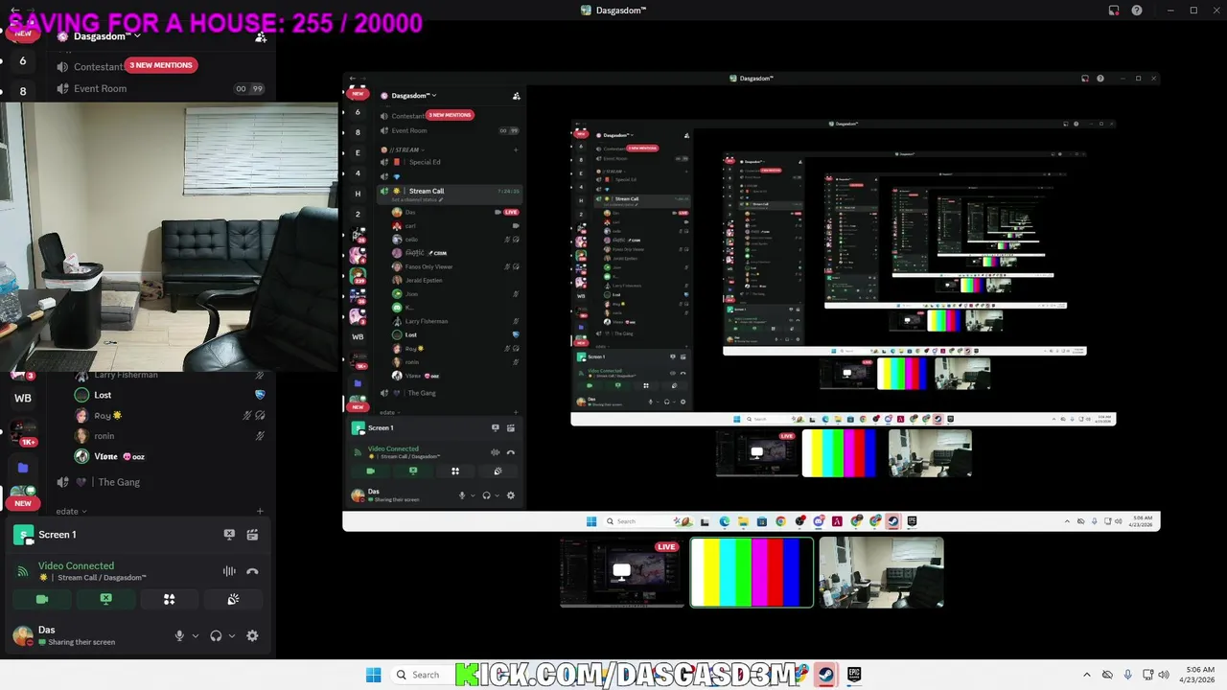Toggle noise suppression waveform icon
This screenshot has height=690, width=1227.
tap(229, 571)
